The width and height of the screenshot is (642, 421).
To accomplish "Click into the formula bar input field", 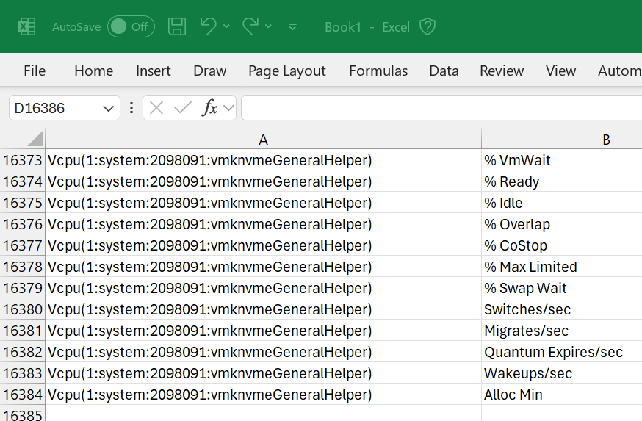I will 441,108.
